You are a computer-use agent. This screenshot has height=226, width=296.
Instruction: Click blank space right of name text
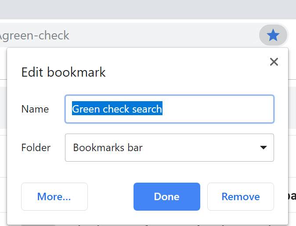point(217,109)
